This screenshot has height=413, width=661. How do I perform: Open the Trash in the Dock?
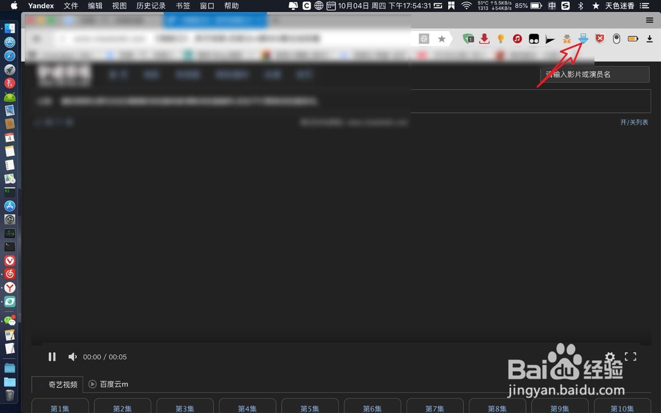pos(10,395)
